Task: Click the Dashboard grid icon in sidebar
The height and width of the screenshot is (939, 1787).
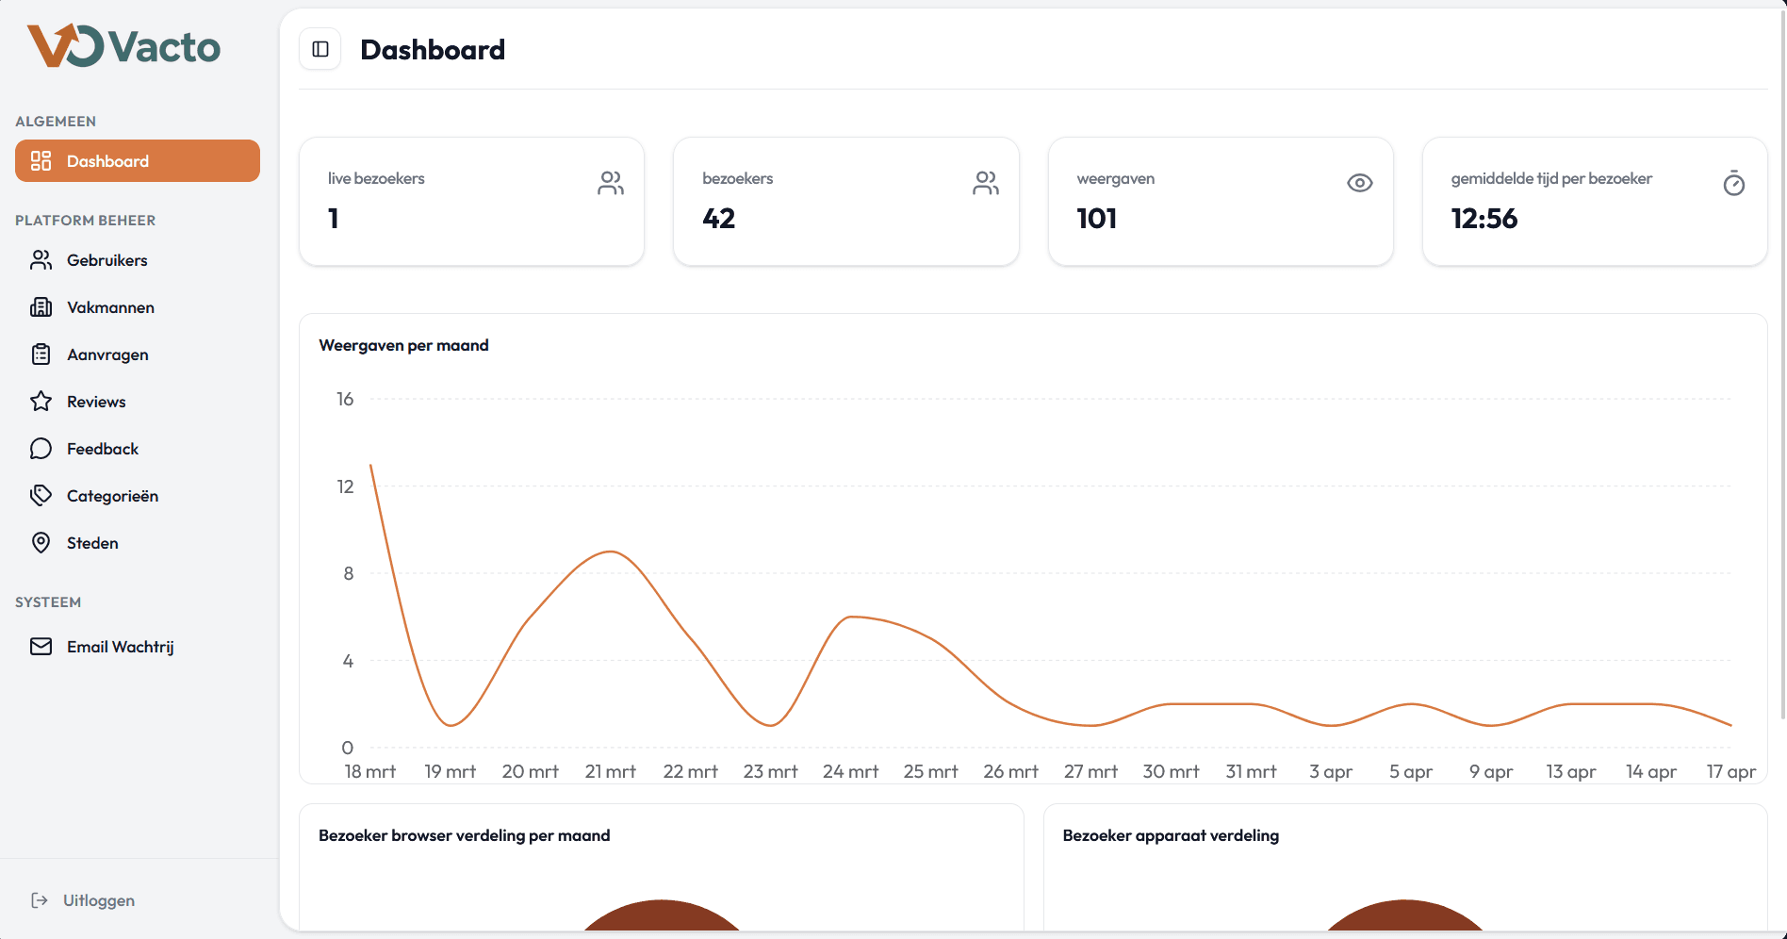Action: [41, 161]
